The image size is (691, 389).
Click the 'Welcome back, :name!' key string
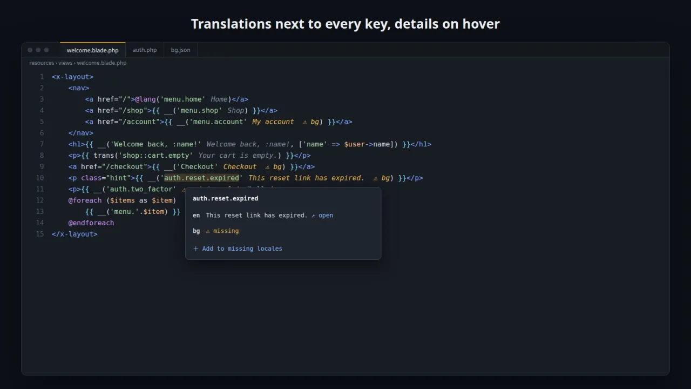point(155,144)
